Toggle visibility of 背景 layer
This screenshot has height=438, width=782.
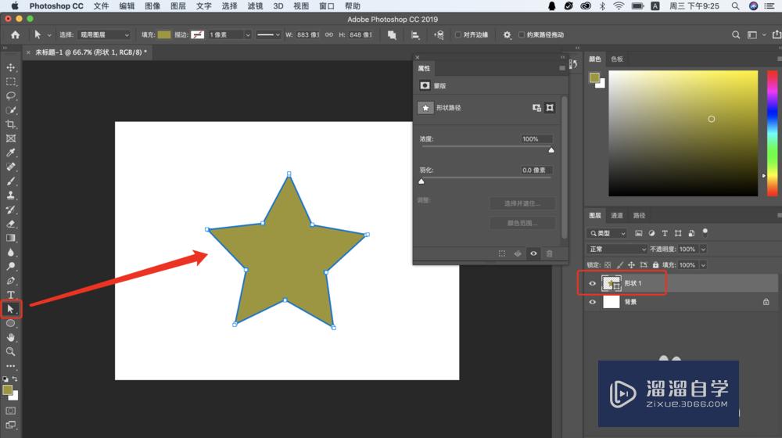pyautogui.click(x=593, y=302)
